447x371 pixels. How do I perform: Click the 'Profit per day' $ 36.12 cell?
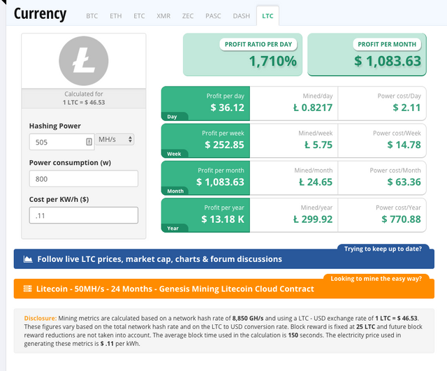205,103
